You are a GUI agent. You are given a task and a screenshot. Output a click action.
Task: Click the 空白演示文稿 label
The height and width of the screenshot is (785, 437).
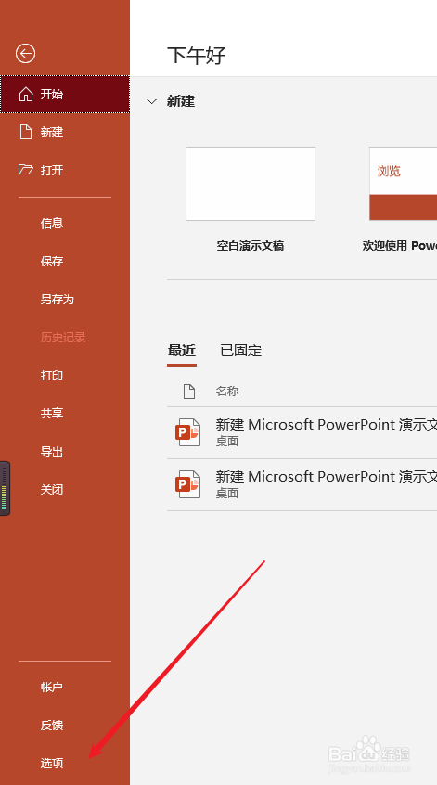[251, 246]
